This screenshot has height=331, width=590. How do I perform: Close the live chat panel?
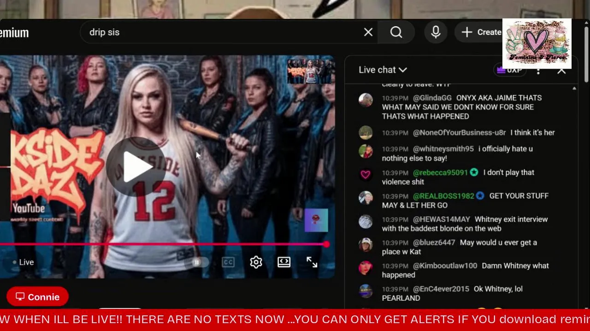tap(561, 71)
